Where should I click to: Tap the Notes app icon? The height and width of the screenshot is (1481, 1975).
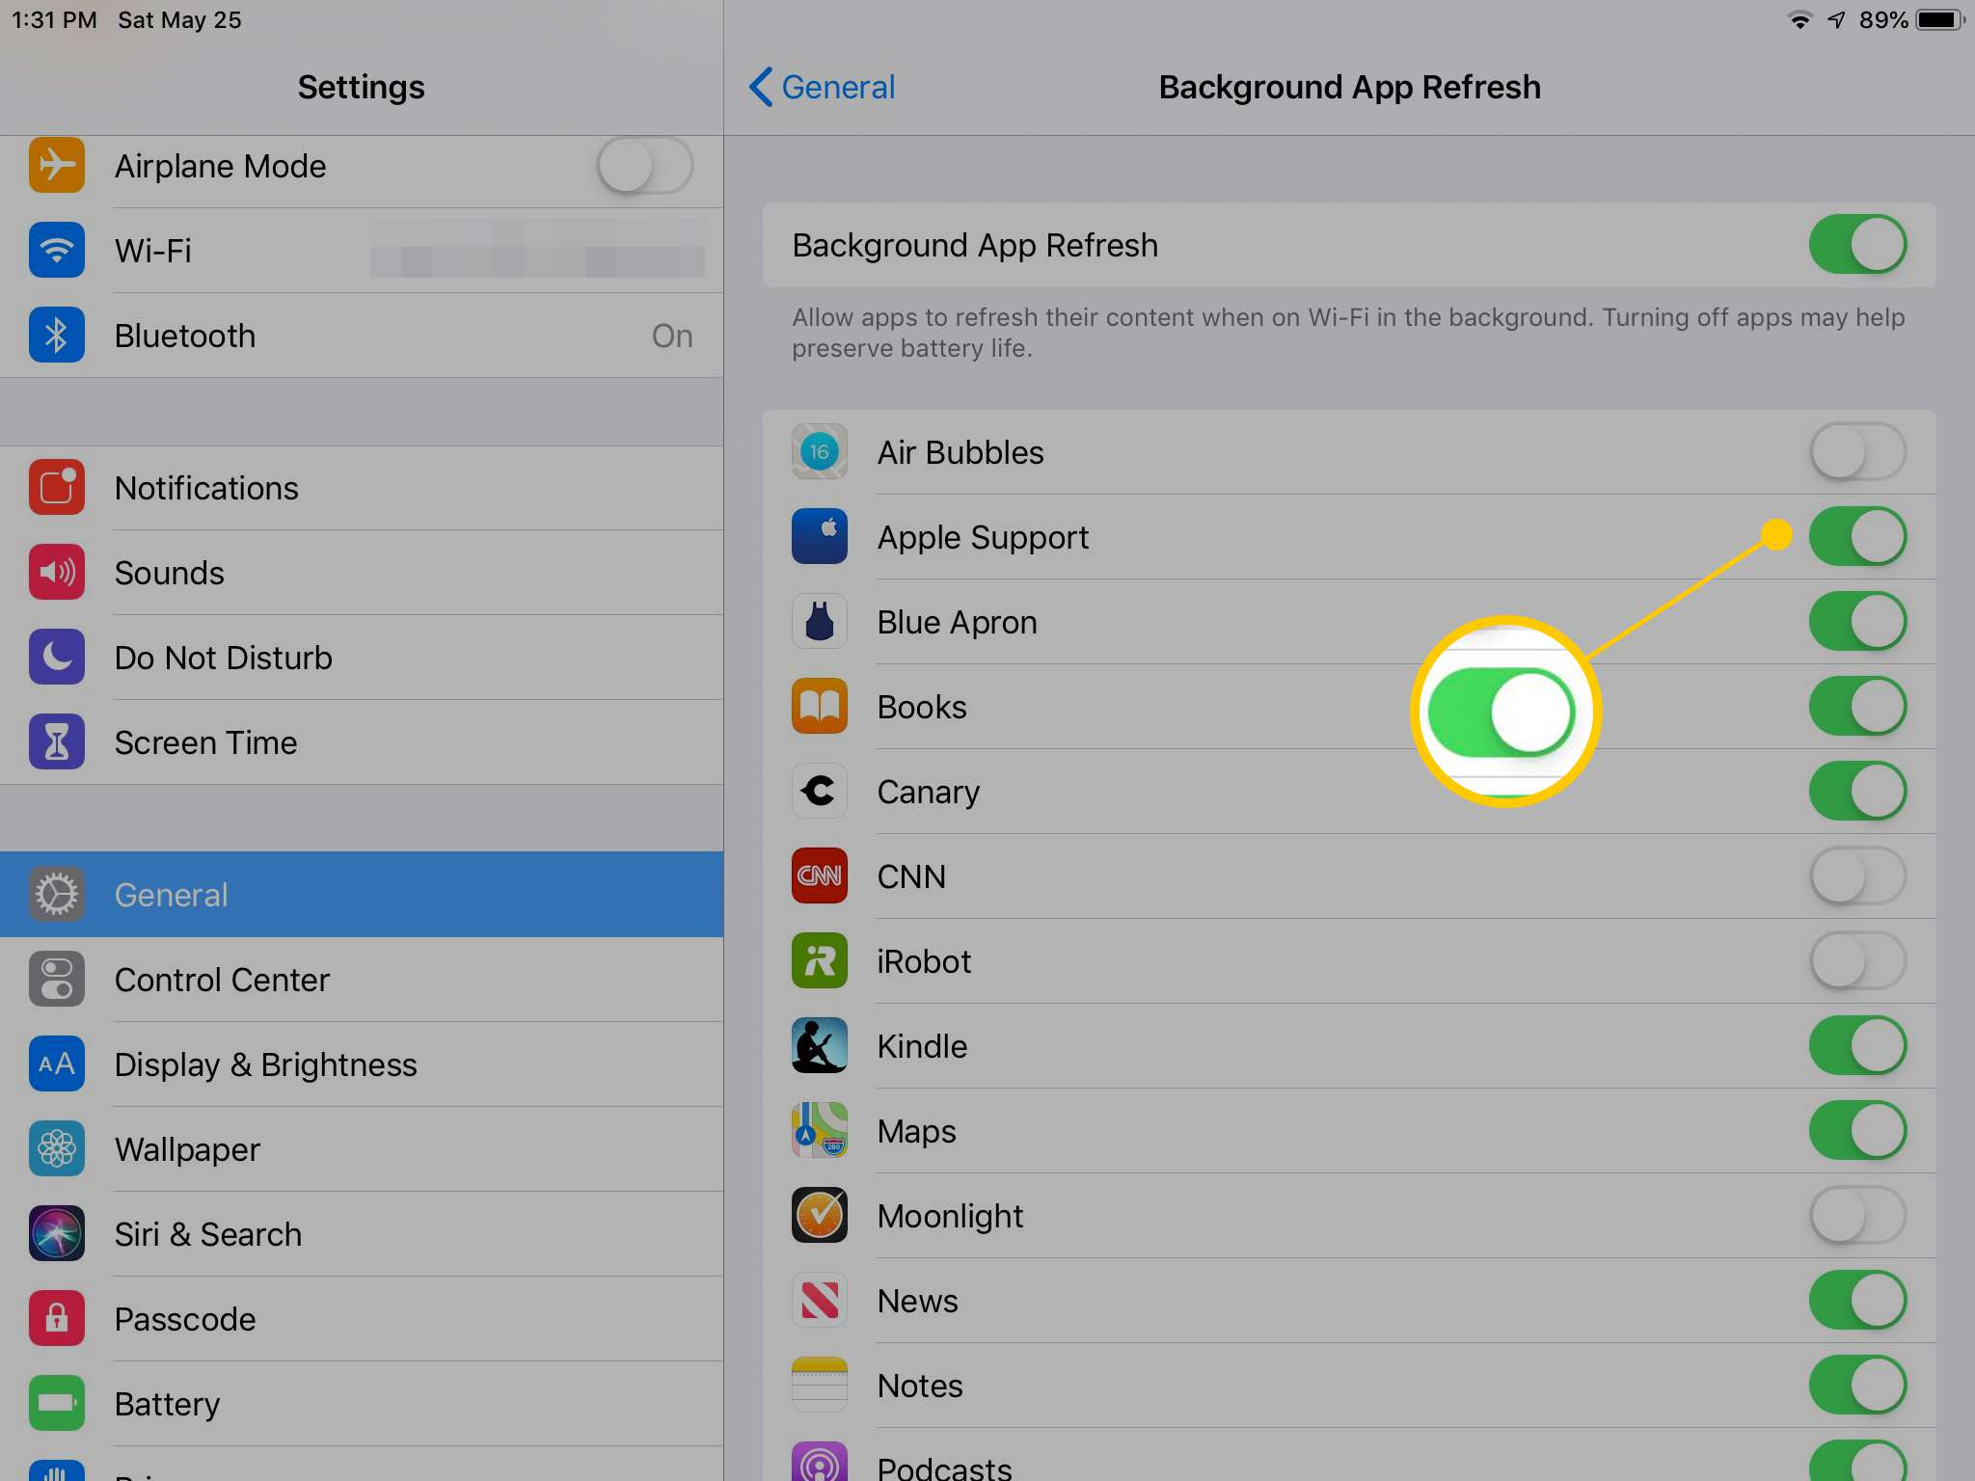[x=820, y=1385]
